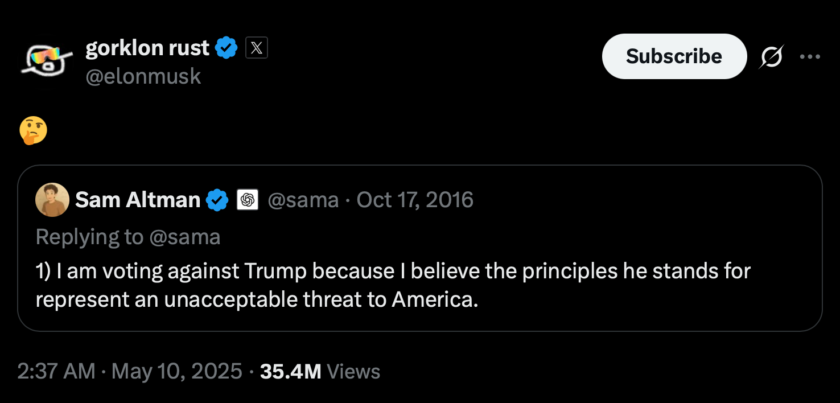The image size is (840, 403).
Task: Click the May 10, 2025 post date
Action: (177, 372)
